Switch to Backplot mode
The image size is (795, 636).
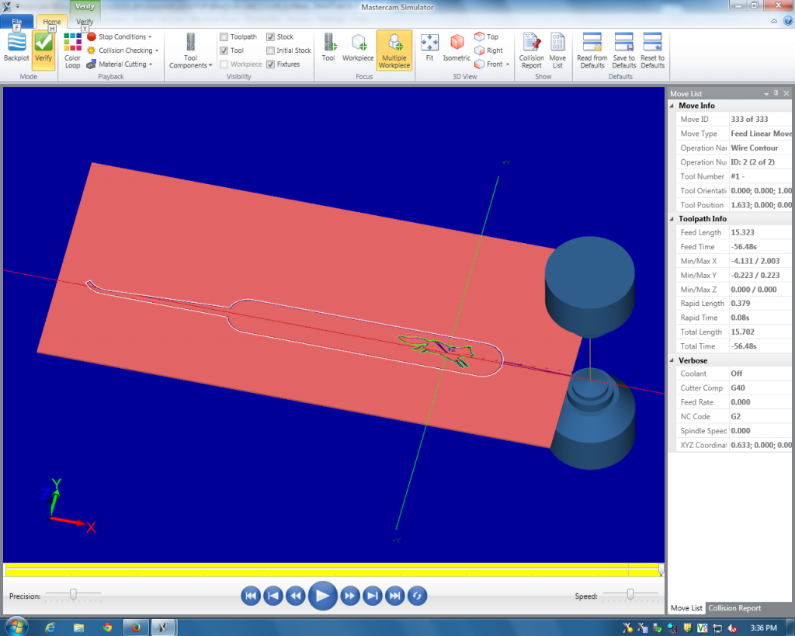click(x=16, y=49)
